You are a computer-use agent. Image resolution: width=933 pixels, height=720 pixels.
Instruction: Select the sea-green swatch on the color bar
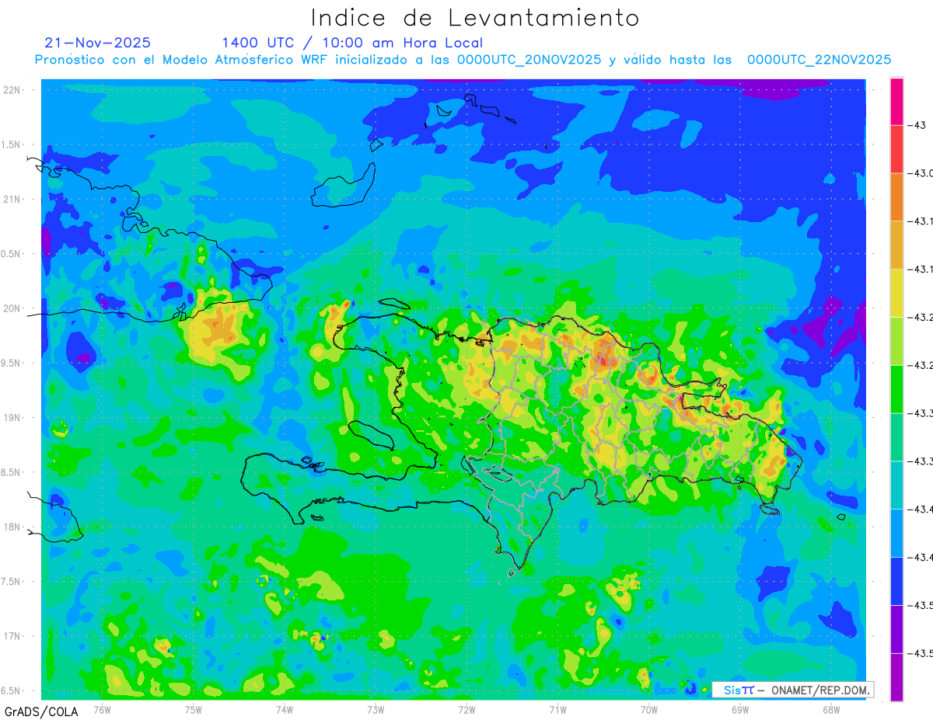click(896, 437)
